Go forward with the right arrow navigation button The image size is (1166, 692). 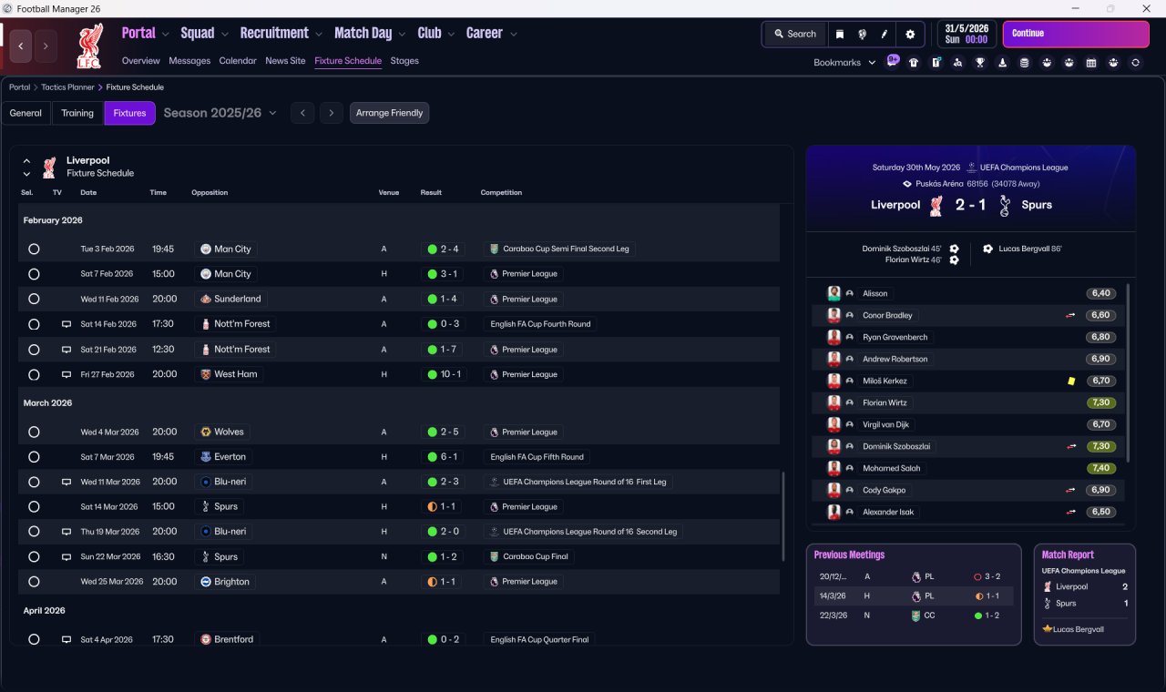pos(46,46)
